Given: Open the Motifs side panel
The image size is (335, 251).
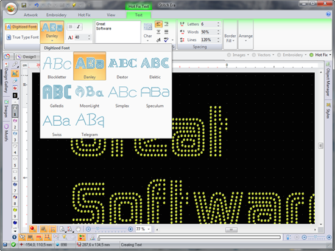Looking at the screenshot, I should pos(7,133).
